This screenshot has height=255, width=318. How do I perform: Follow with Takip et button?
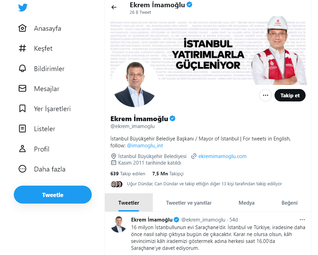pyautogui.click(x=290, y=95)
